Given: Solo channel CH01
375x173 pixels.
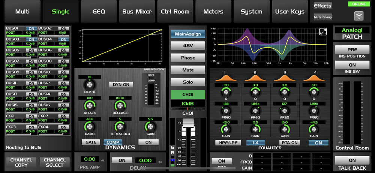Looking at the screenshot, I should pos(188,82).
